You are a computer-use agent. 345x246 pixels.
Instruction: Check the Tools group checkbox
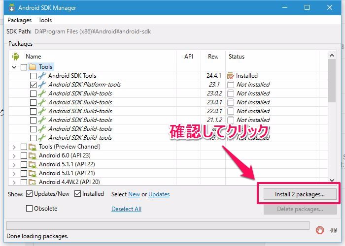click(24, 67)
